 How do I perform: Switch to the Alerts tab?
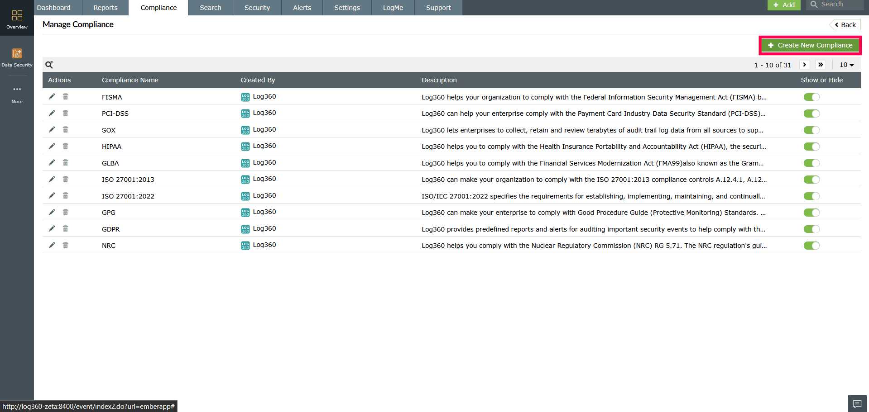302,8
